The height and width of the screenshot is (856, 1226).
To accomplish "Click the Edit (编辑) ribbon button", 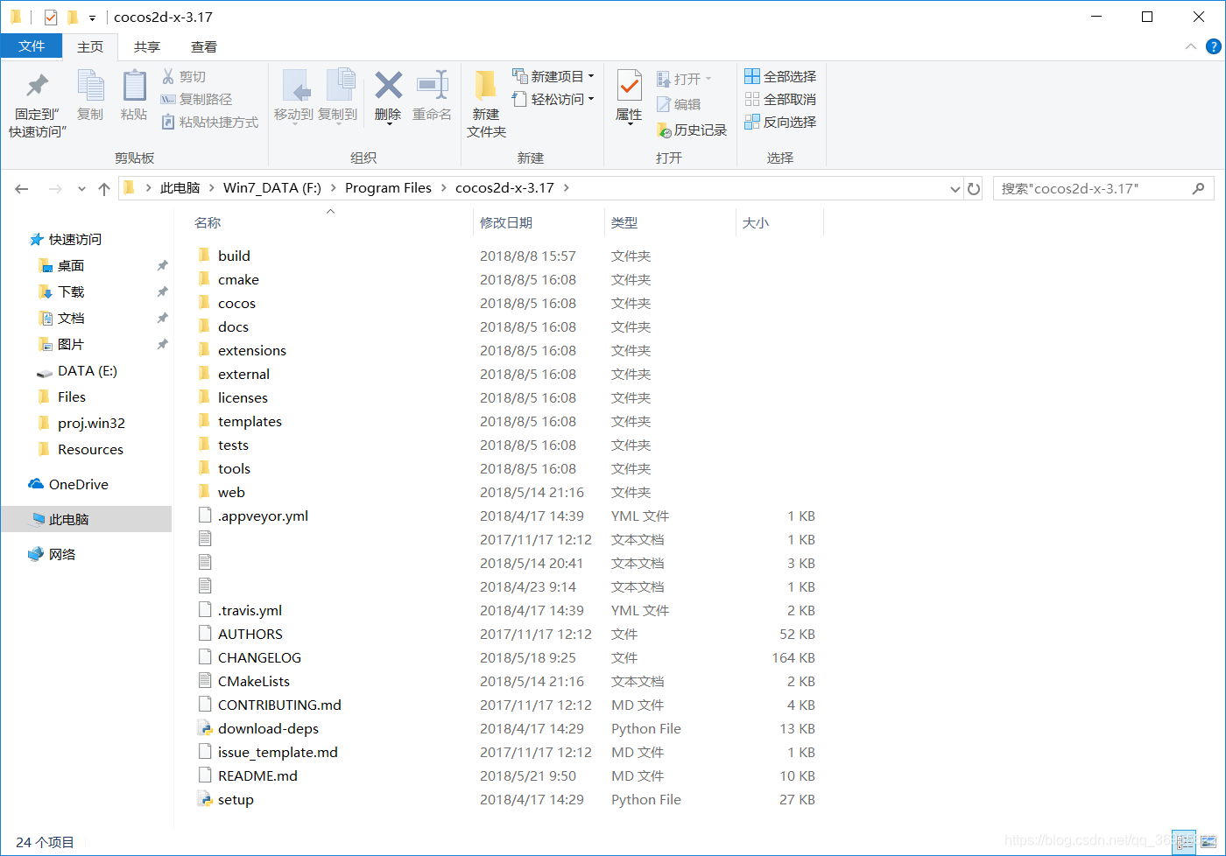I will point(679,104).
